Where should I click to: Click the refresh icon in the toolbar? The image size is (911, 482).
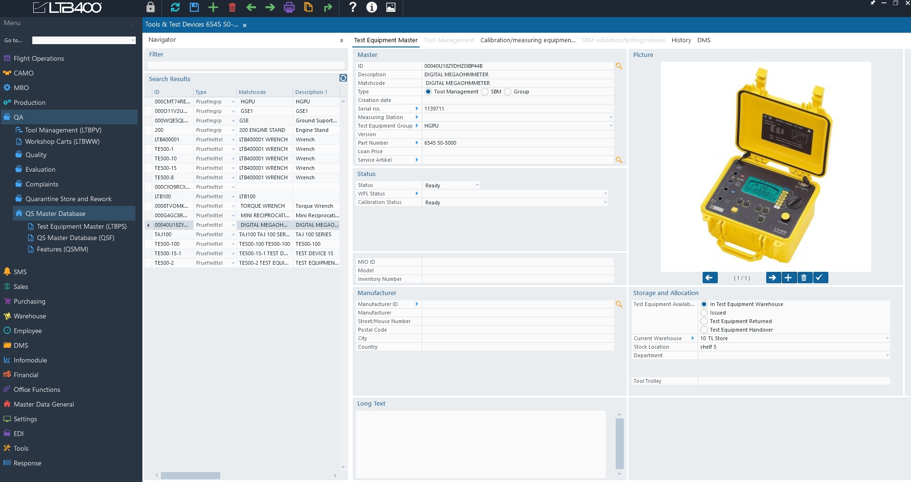(x=175, y=7)
